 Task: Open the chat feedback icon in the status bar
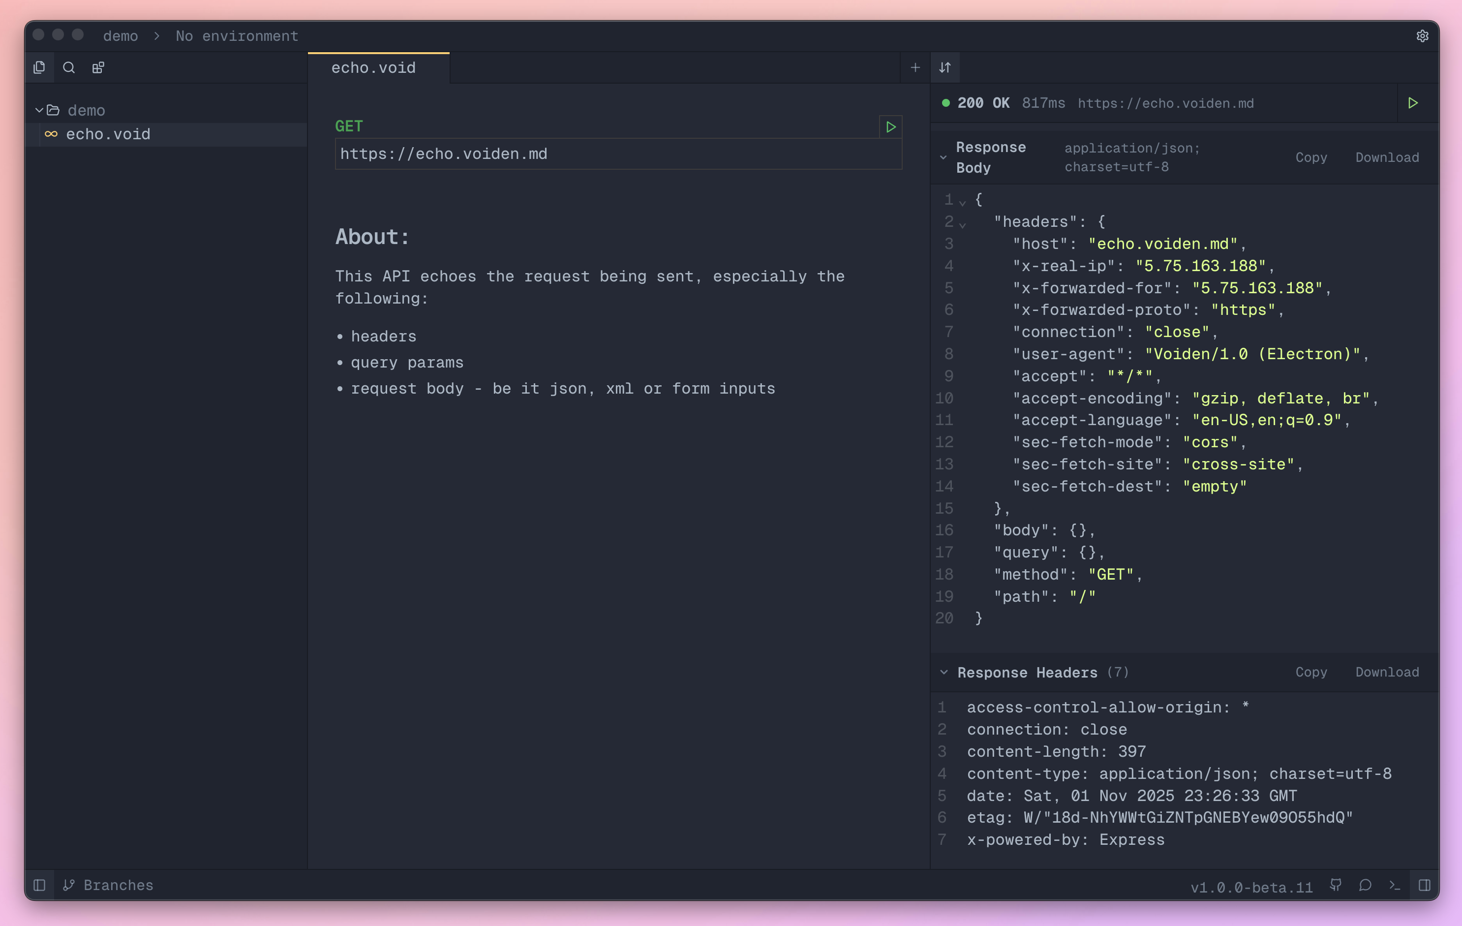pos(1365,885)
